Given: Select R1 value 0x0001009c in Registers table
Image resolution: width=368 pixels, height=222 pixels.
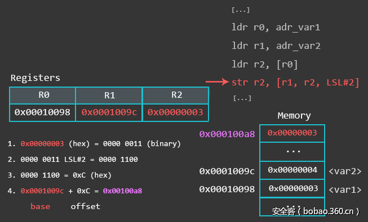Looking at the screenshot, I should [109, 112].
